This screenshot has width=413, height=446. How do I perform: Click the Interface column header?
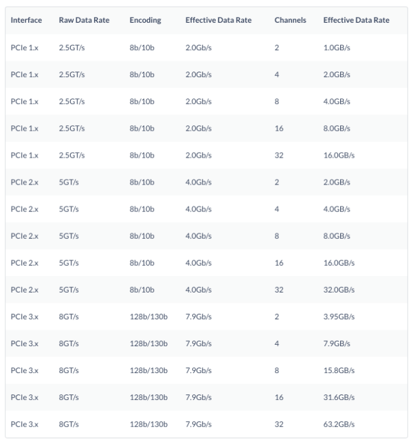(x=26, y=21)
